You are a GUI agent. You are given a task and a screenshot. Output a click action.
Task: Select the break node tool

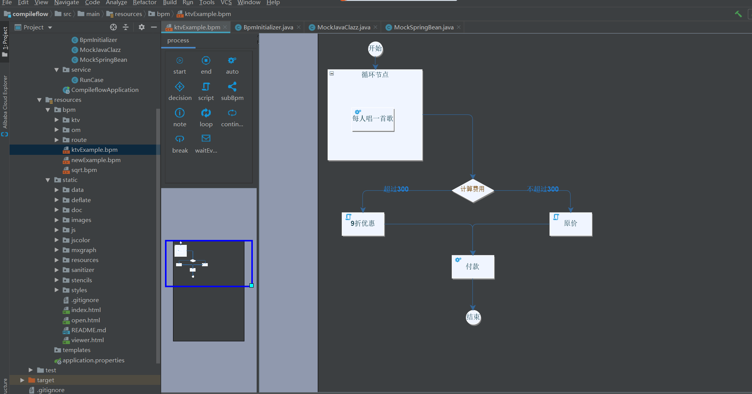180,143
